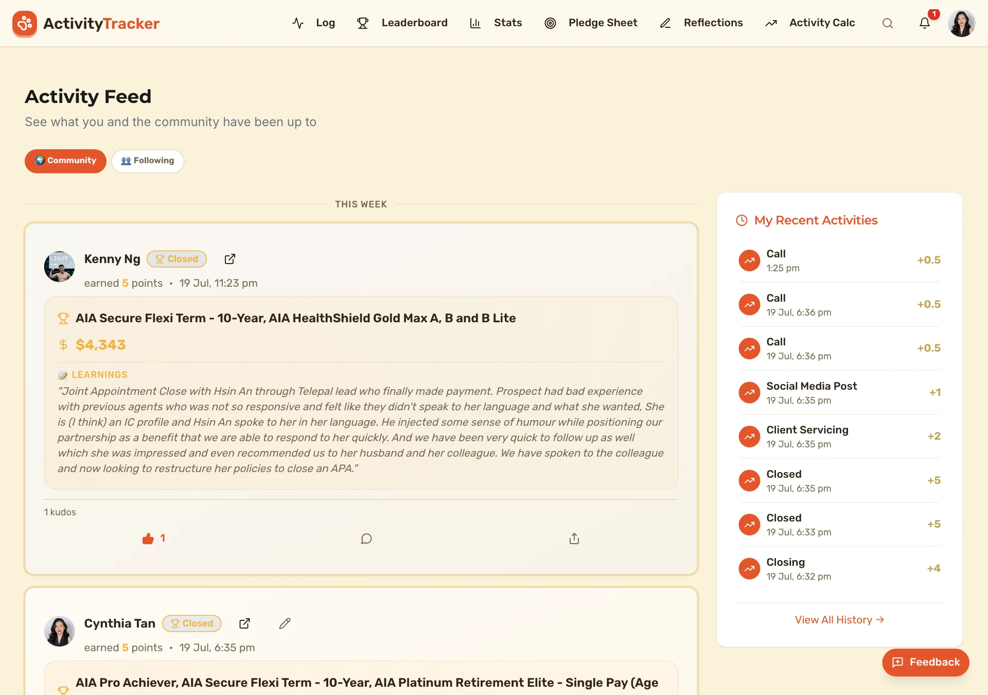Click the Closed badge on Kenny Ng's post
This screenshot has height=695, width=988.
pos(177,259)
